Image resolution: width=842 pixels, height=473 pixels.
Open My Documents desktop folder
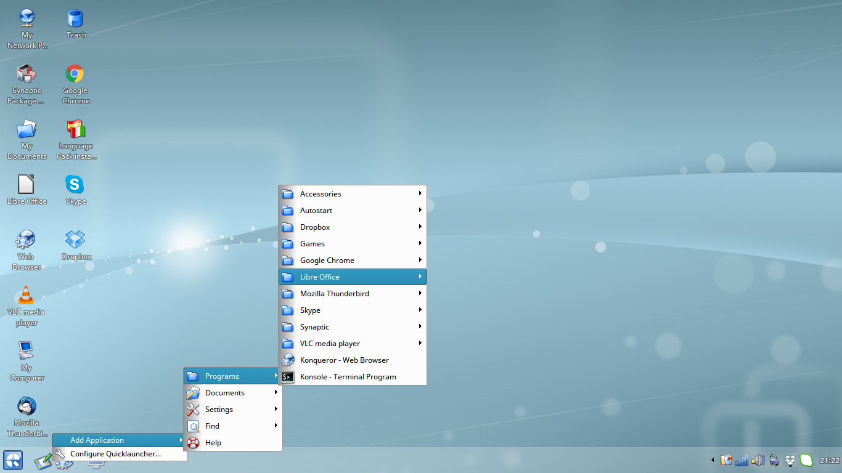click(27, 140)
